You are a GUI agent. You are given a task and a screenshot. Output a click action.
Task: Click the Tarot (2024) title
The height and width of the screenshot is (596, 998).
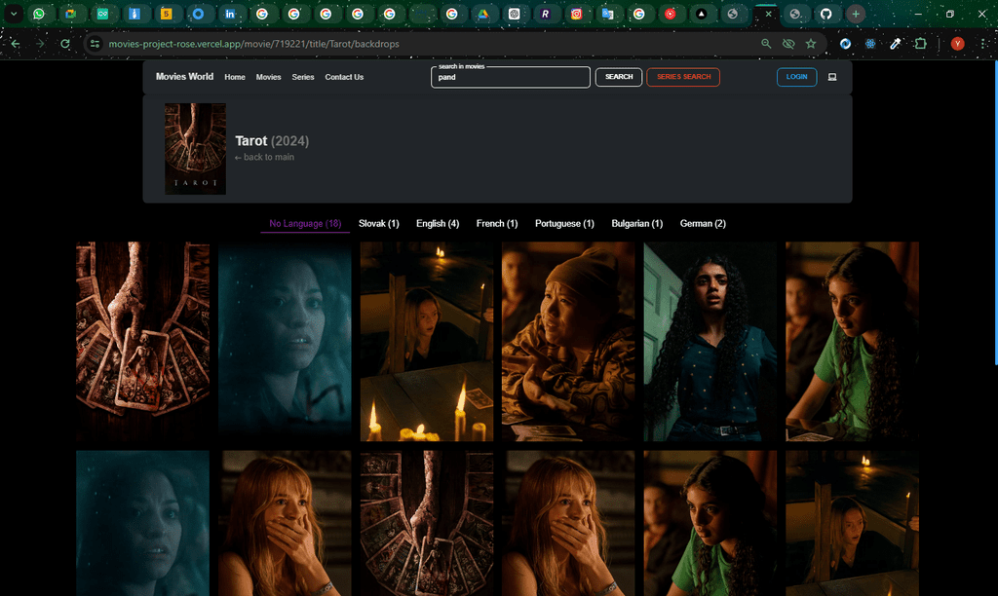[272, 140]
